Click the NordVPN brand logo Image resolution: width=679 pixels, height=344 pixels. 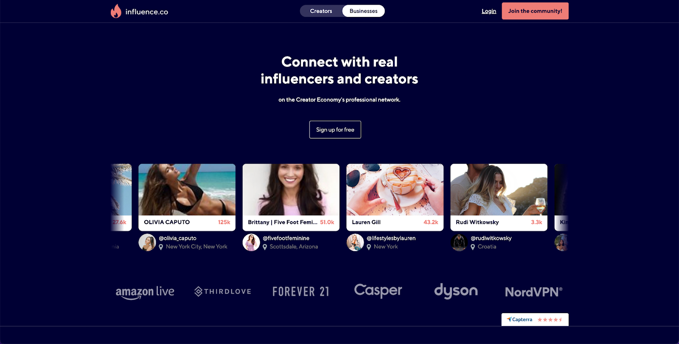click(533, 292)
